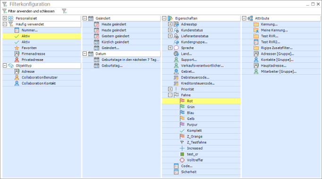Image resolution: width=322 pixels, height=179 pixels.
Task: Expand the Kundenstatus node
Action: click(x=170, y=30)
